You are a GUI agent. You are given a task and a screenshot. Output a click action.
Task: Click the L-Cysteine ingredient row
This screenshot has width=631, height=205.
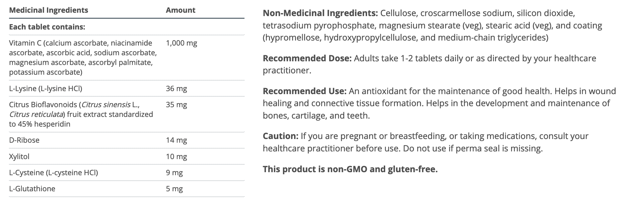pyautogui.click(x=54, y=173)
